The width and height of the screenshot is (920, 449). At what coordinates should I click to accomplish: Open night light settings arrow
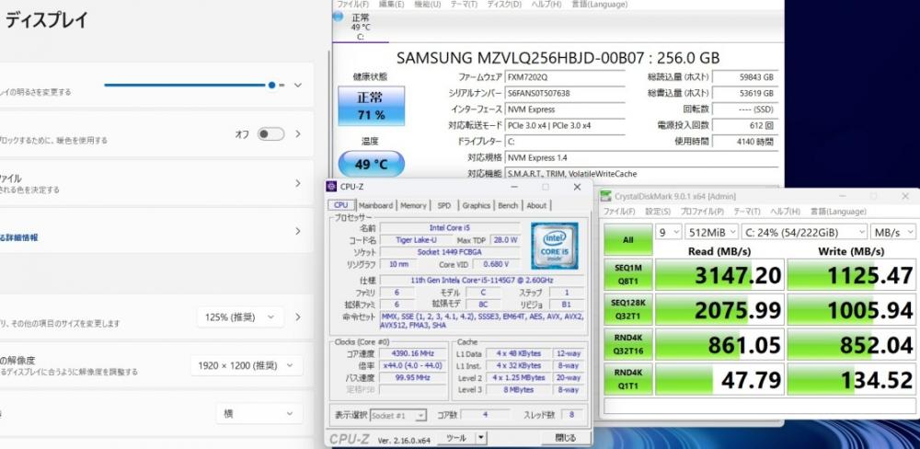[x=298, y=133]
